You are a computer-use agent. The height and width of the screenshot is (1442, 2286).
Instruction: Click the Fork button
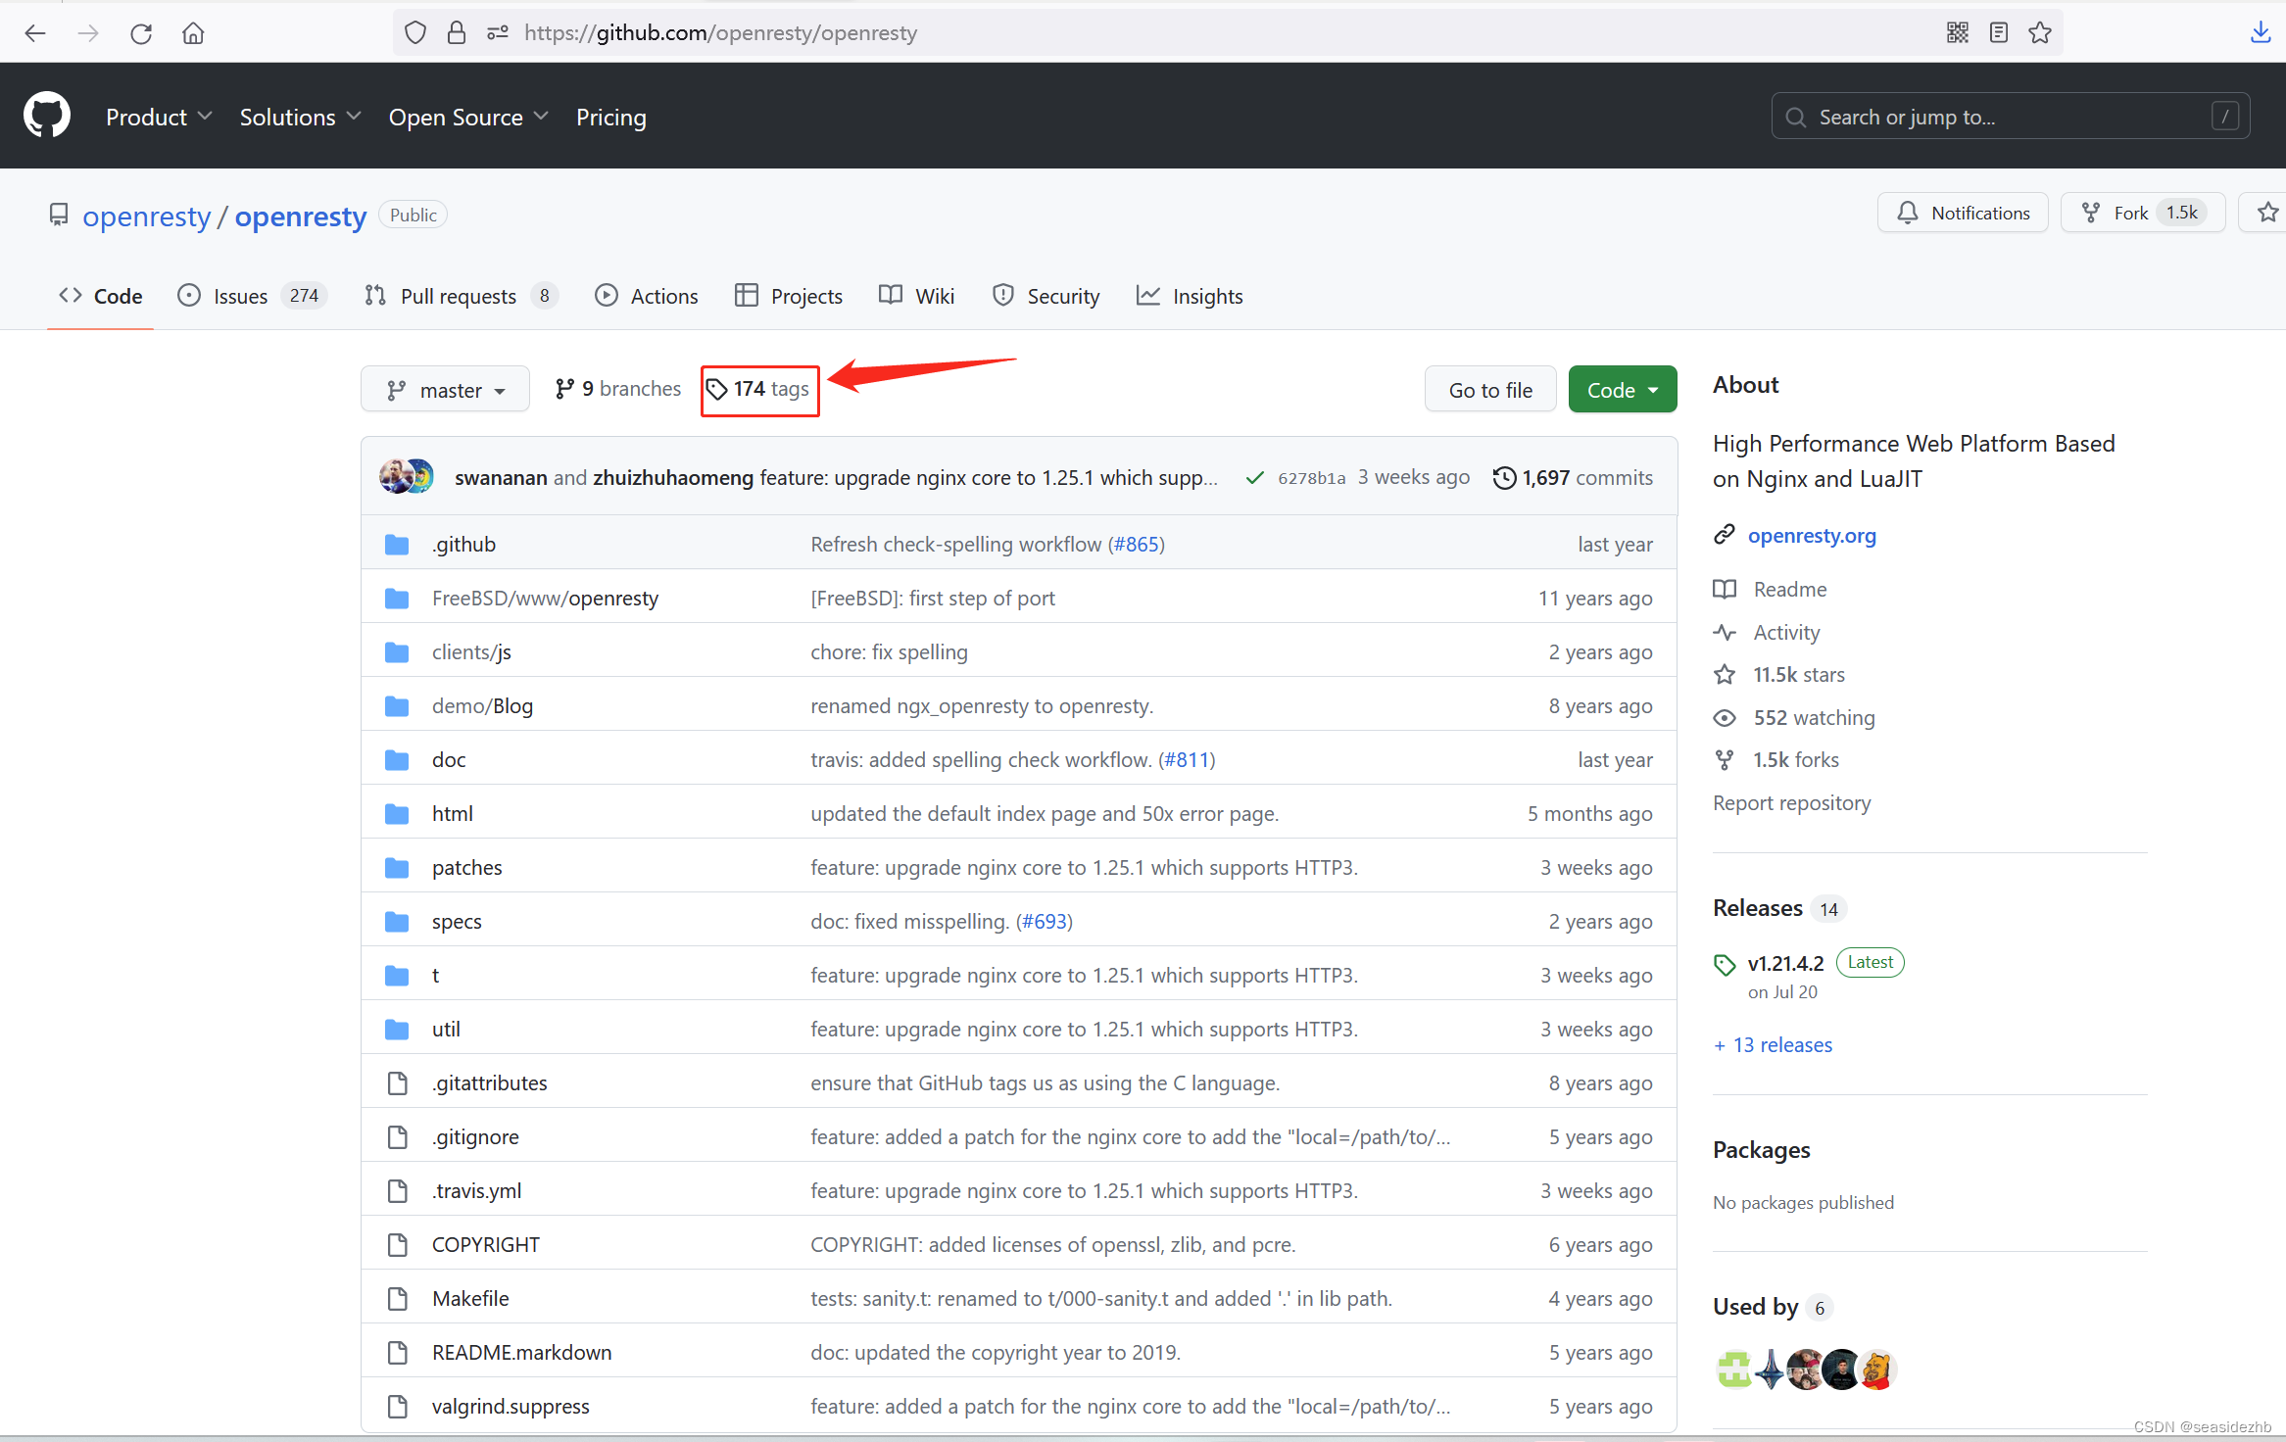[x=2143, y=213]
